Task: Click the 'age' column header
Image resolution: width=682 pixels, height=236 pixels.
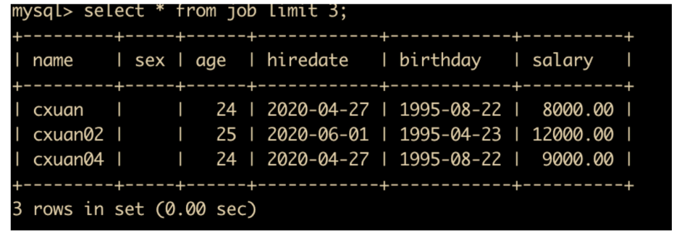Action: pyautogui.click(x=210, y=61)
